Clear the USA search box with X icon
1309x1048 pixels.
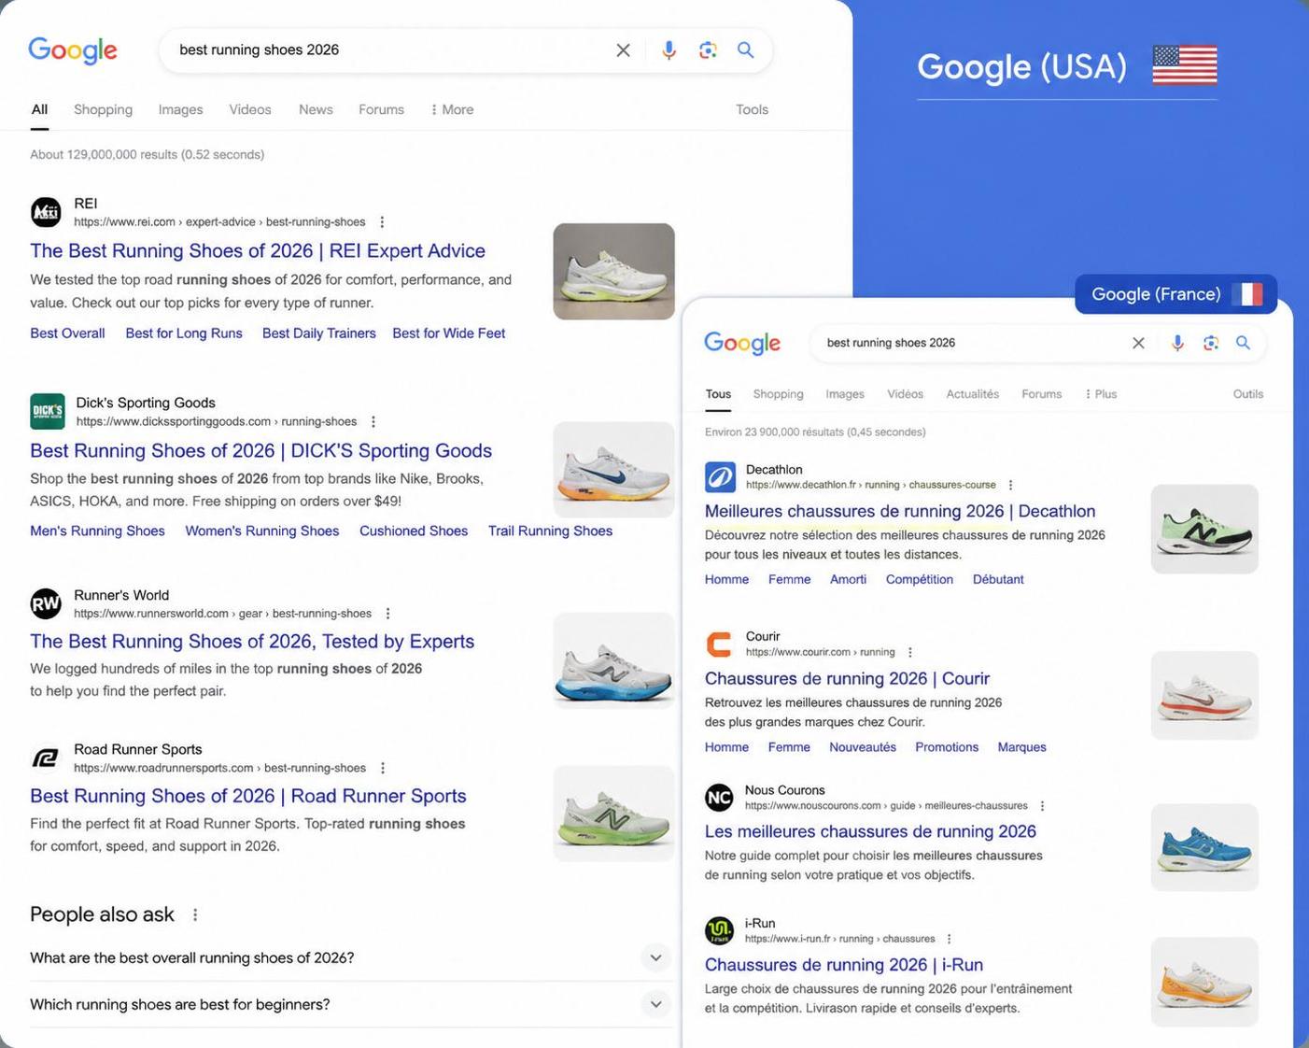pos(623,50)
